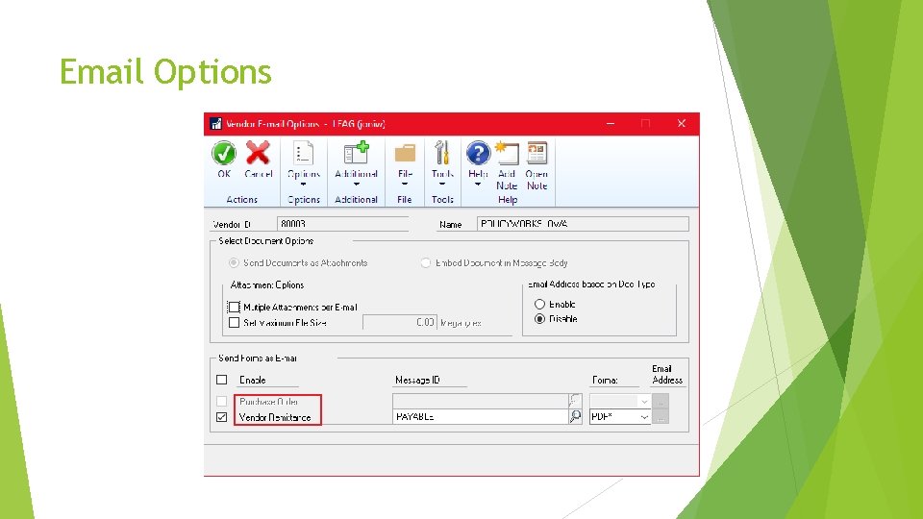The height and width of the screenshot is (519, 923).
Task: Click Purchase Order email address ellipsis button
Action: click(661, 402)
